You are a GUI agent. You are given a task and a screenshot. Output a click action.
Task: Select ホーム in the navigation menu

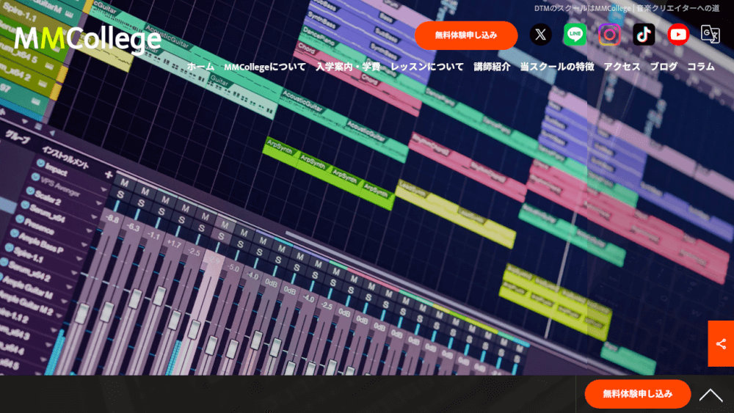click(200, 67)
